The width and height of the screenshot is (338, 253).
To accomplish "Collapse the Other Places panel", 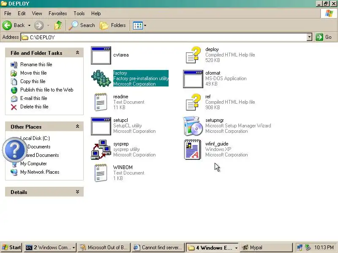I will [78, 126].
